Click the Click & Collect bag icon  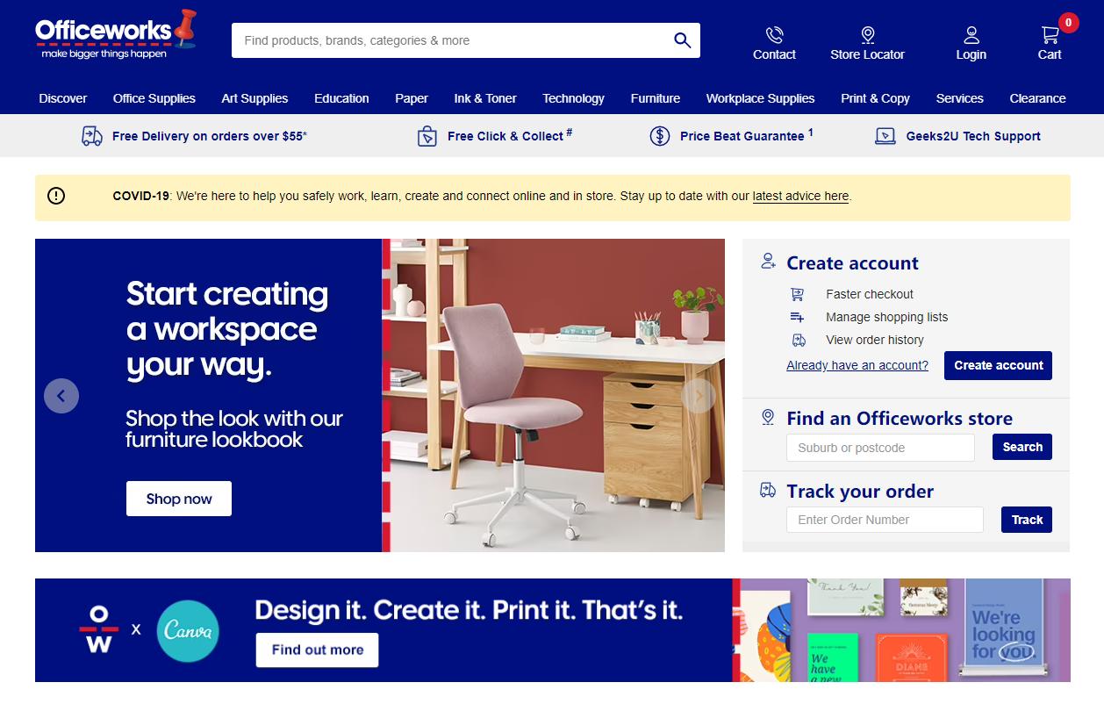point(427,136)
